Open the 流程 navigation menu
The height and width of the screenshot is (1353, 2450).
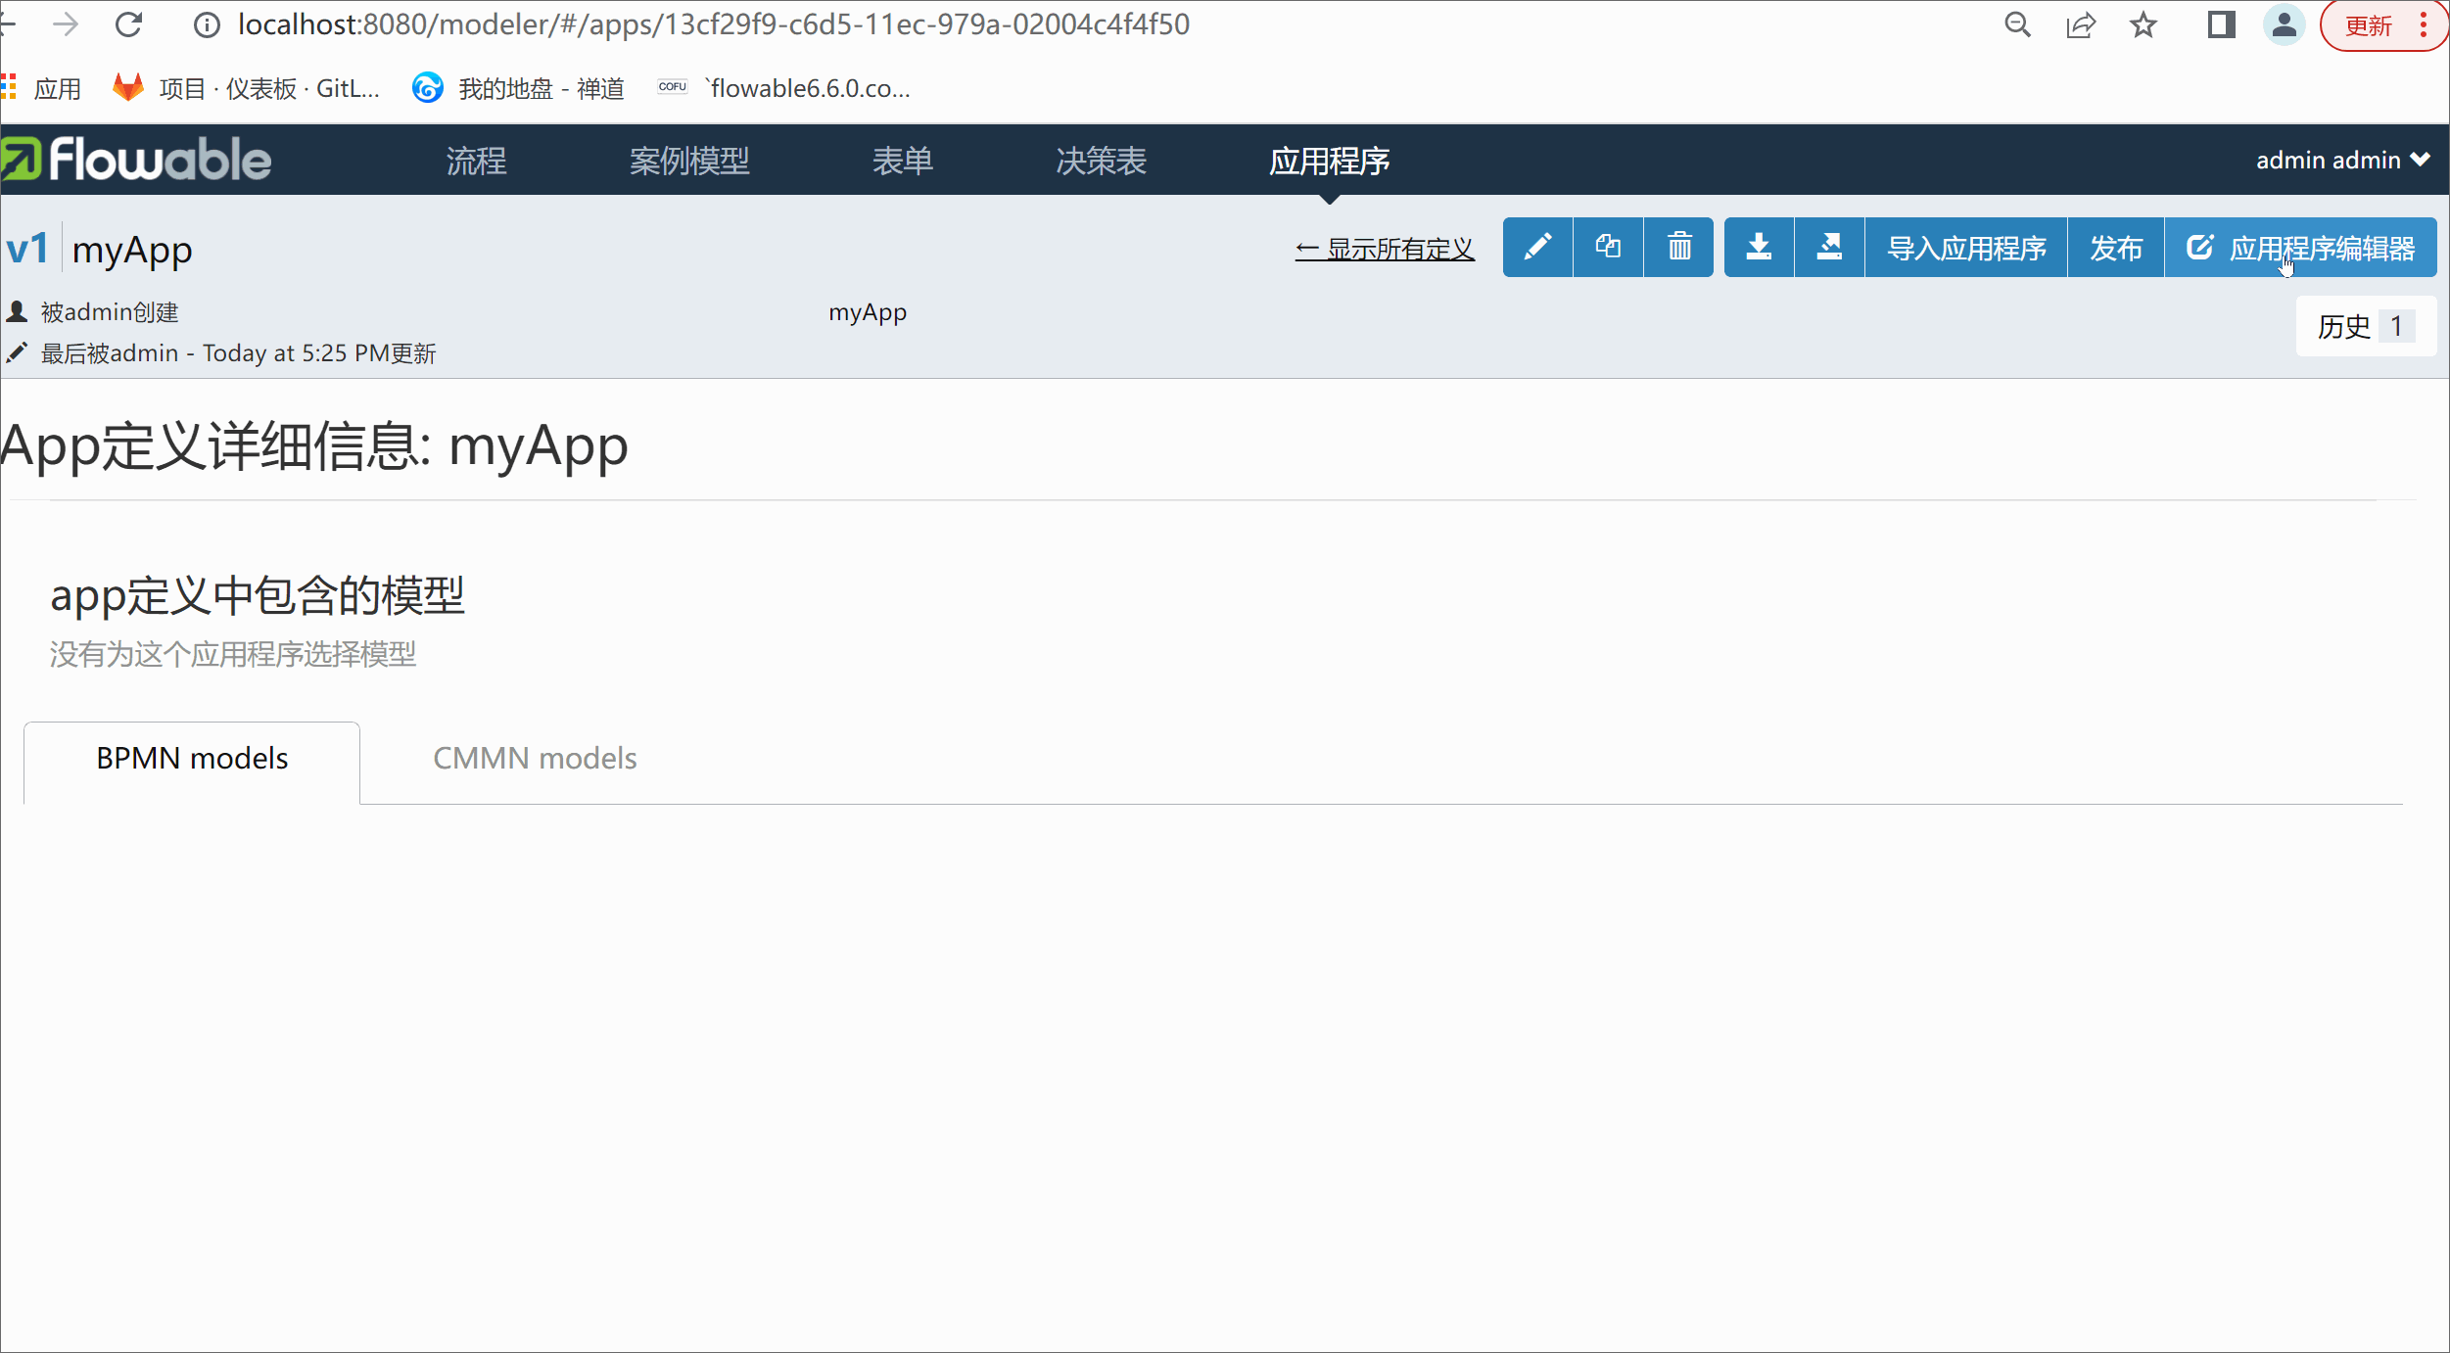(476, 162)
